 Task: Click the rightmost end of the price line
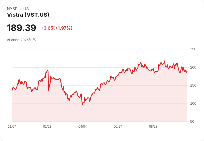click(x=187, y=72)
